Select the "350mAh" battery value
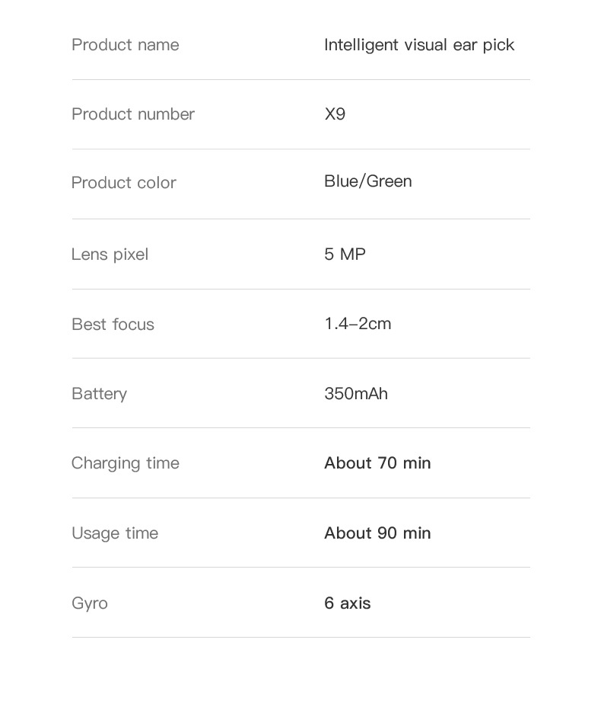 coord(356,394)
